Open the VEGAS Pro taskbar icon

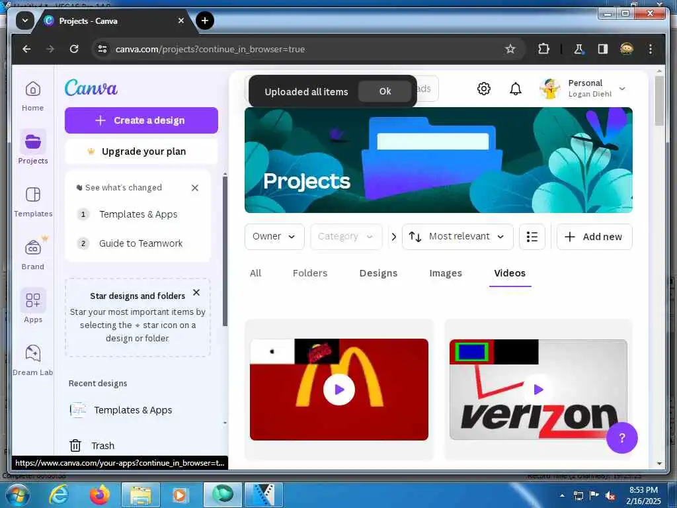264,495
